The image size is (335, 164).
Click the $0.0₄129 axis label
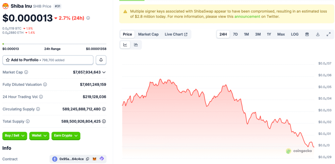[325, 157]
